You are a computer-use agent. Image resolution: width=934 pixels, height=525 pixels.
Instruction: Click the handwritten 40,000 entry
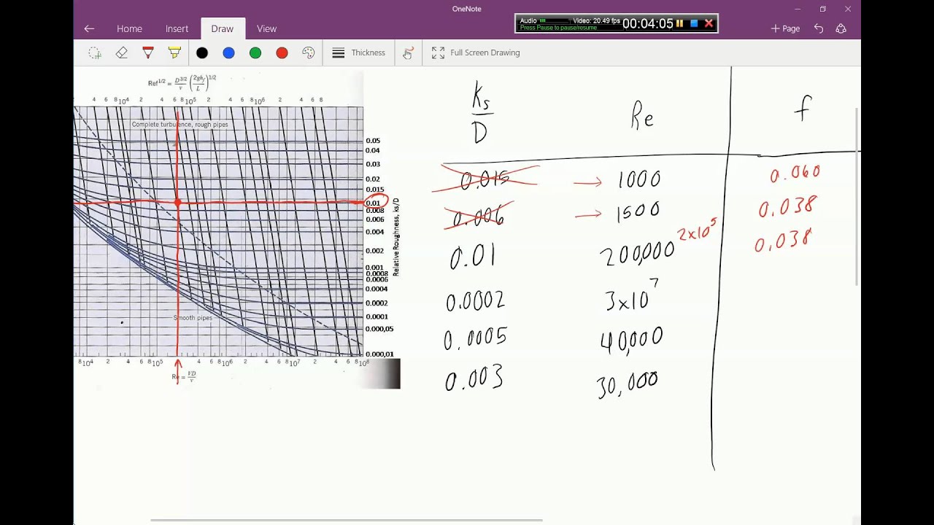tap(631, 339)
